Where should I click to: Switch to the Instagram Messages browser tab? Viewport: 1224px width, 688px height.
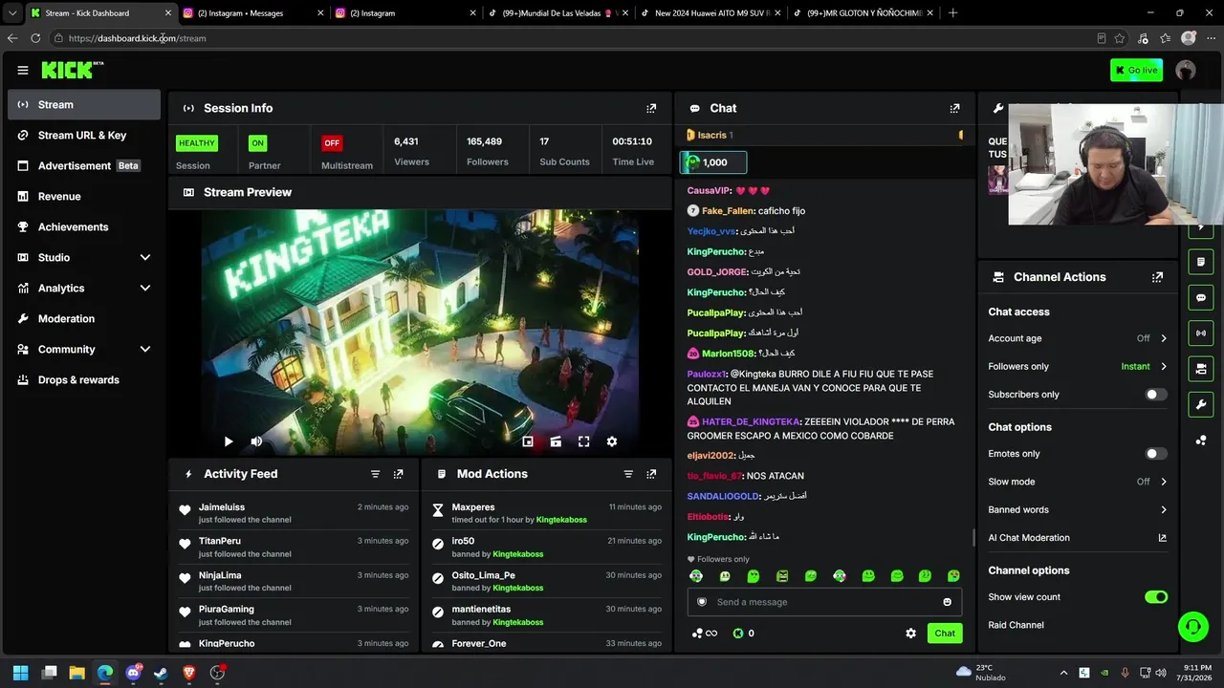pos(251,13)
